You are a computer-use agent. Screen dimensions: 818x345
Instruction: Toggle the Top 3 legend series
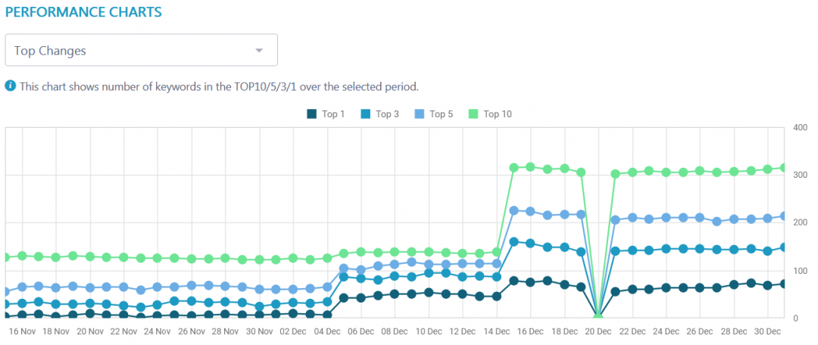click(x=386, y=114)
